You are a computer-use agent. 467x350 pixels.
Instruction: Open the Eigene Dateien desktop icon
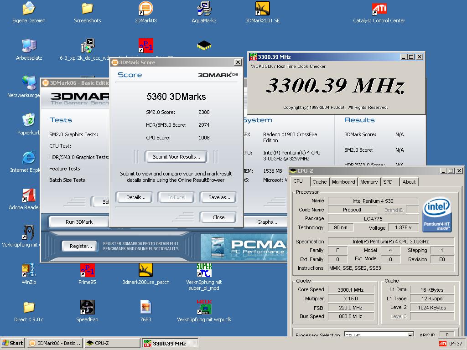coord(29,8)
